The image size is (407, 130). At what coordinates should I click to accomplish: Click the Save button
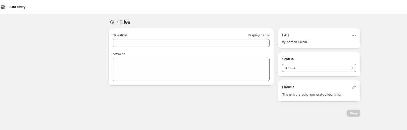pyautogui.click(x=353, y=113)
